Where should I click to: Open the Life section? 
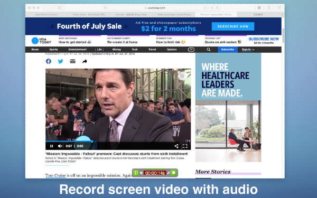(x=99, y=50)
